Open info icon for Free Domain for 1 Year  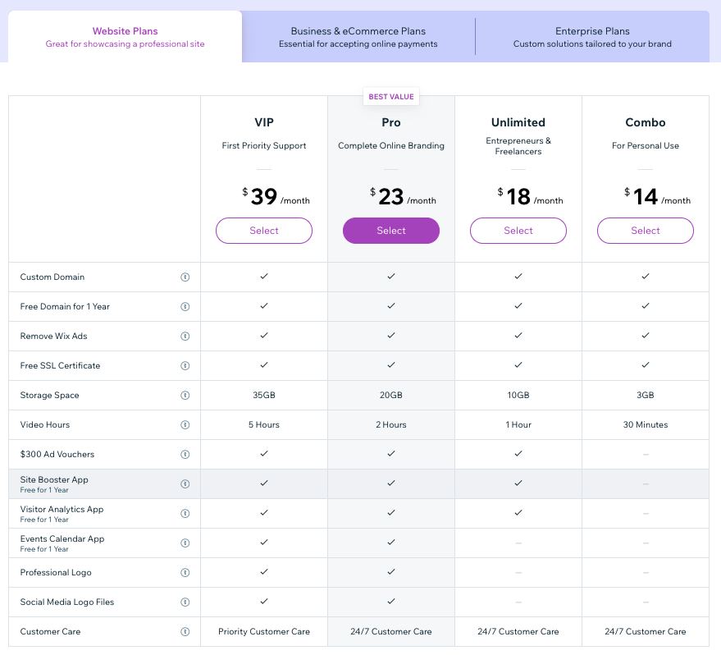[185, 307]
